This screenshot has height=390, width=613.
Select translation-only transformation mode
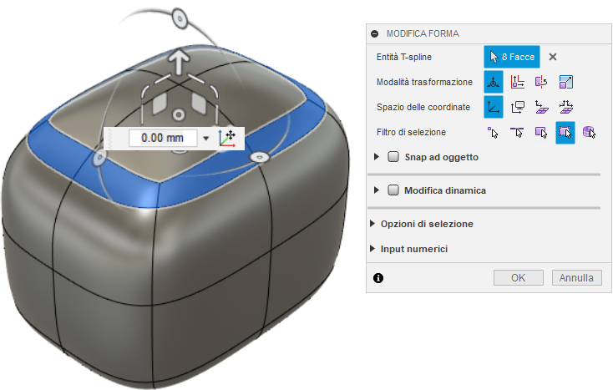coord(518,82)
